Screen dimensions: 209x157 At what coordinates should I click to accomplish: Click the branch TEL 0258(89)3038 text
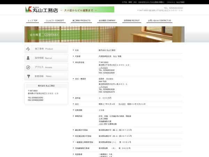[x=107, y=89]
